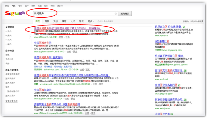Click the suggestion ...泵阀有限公司
Image resolution: width=207 pixels, height=118 pixels.
[x=12, y=91]
